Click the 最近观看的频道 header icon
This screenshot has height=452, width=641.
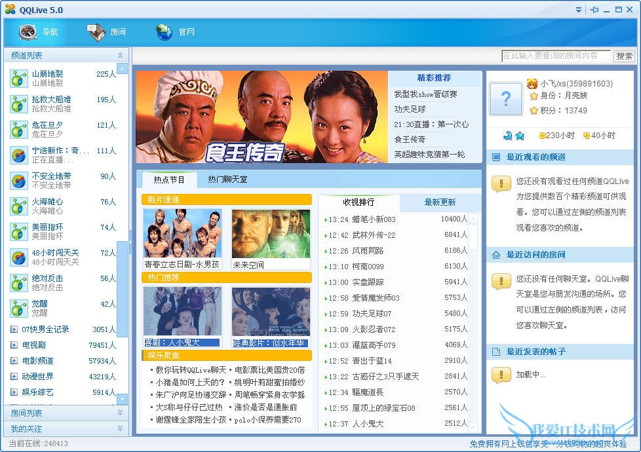tap(496, 157)
